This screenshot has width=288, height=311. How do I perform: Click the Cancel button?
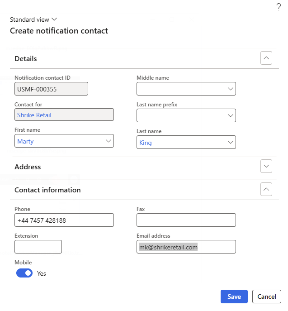pos(266,297)
